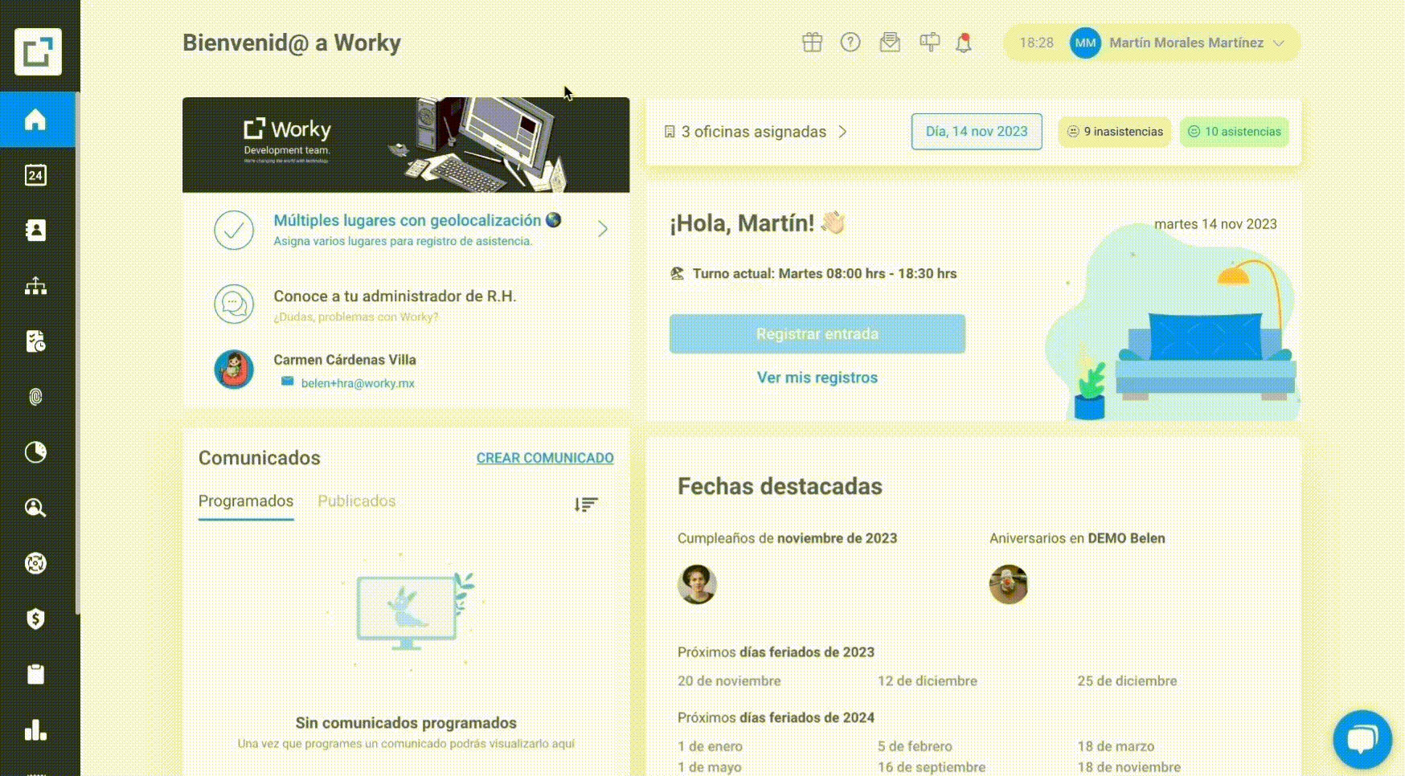Click the chat bubbles R.H. icon
The height and width of the screenshot is (776, 1405).
point(234,304)
